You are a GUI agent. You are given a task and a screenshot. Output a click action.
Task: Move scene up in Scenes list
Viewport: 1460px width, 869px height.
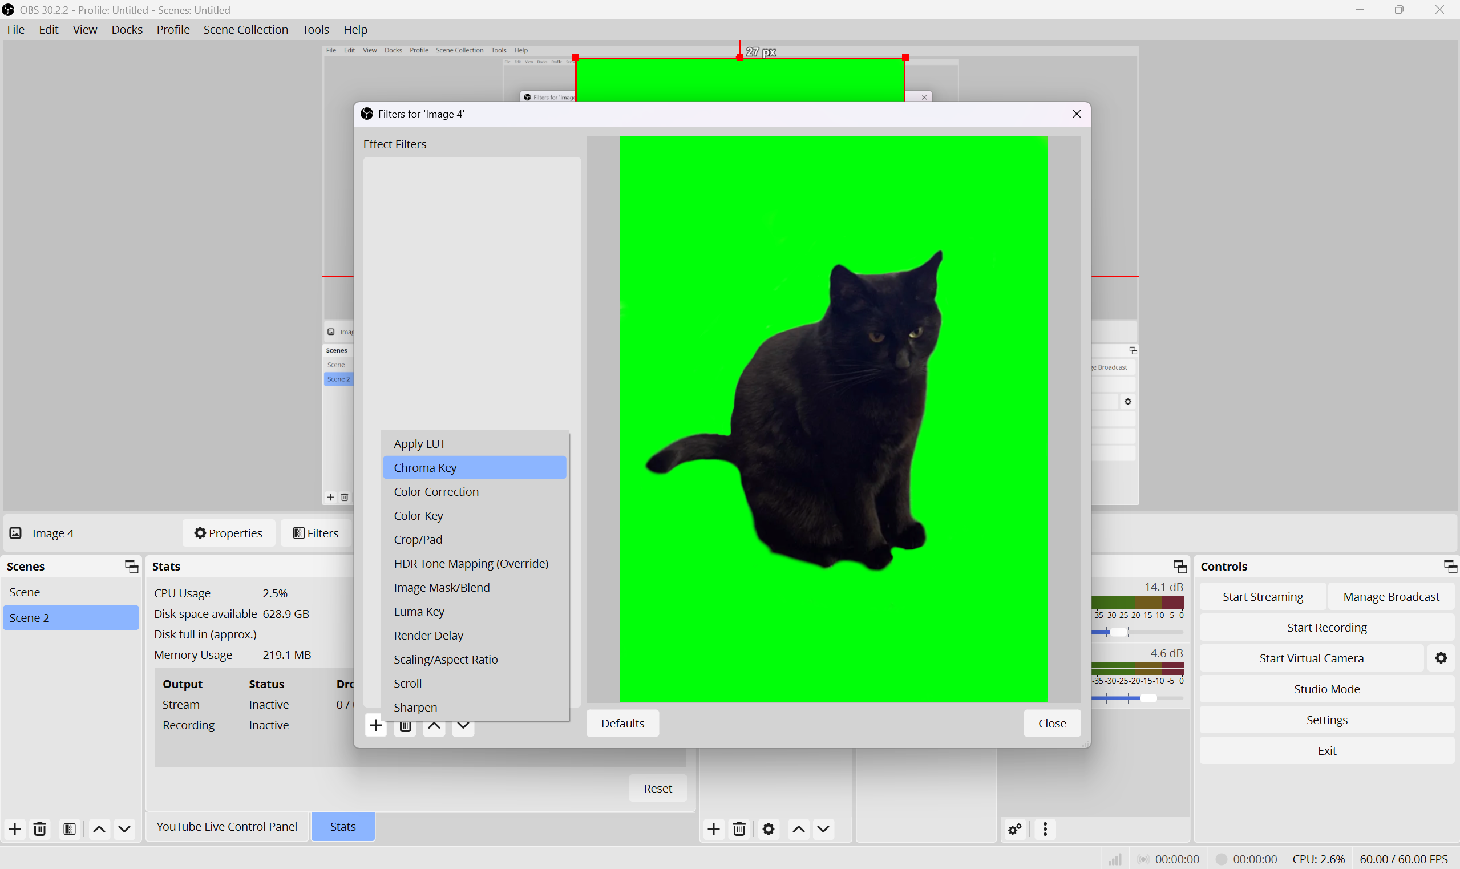point(99,829)
